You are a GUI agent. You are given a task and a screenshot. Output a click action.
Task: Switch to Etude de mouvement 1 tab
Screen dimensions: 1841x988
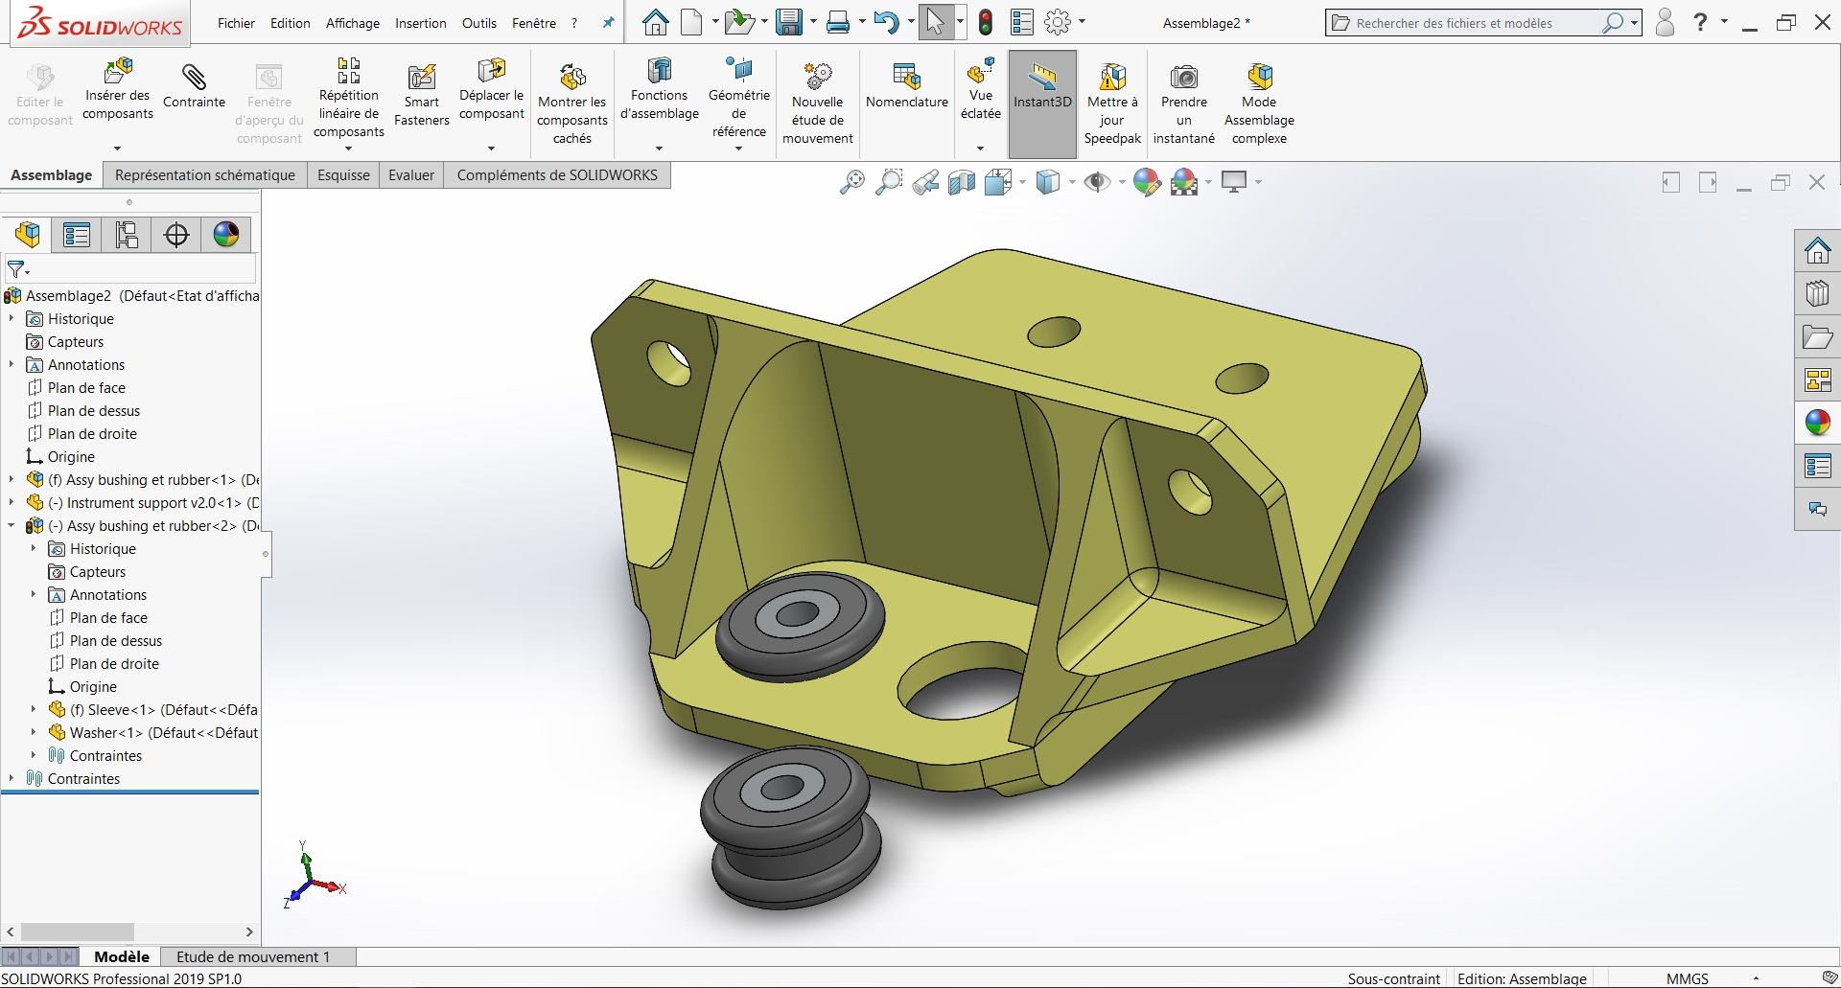pyautogui.click(x=253, y=956)
